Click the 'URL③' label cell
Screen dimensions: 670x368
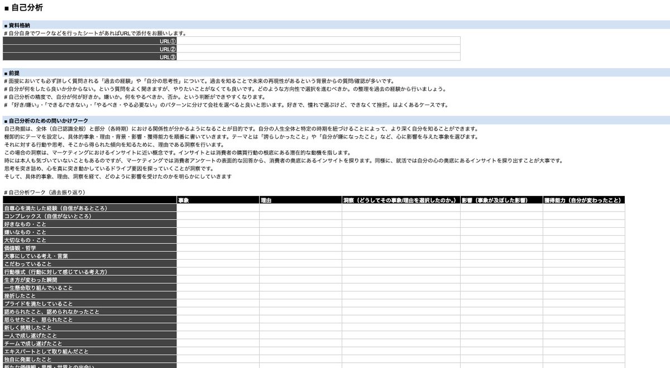(x=90, y=56)
